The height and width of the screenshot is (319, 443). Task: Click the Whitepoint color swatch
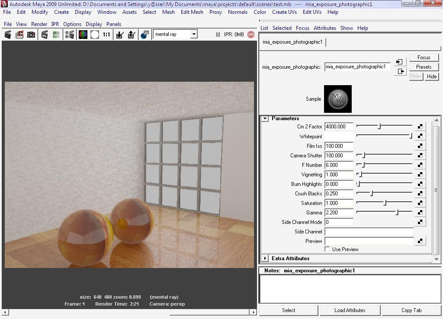(339, 136)
